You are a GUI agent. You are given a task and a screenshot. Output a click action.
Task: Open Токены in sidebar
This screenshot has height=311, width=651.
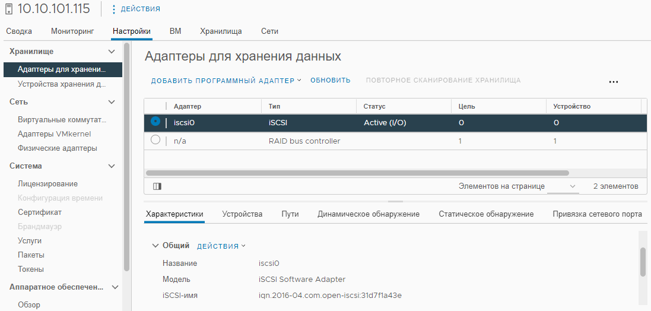pos(31,269)
